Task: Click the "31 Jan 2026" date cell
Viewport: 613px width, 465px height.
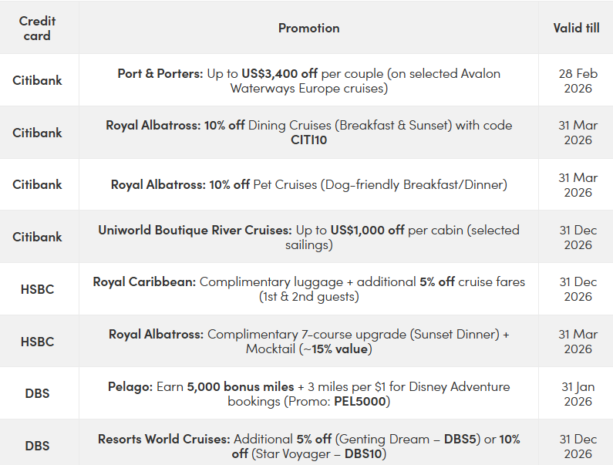Action: (x=578, y=393)
